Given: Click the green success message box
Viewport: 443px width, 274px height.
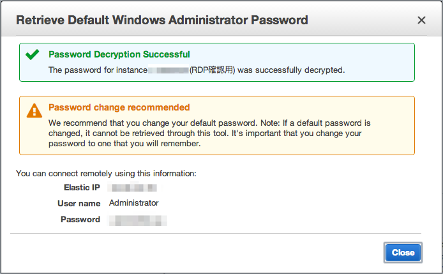Looking at the screenshot, I should [x=217, y=62].
